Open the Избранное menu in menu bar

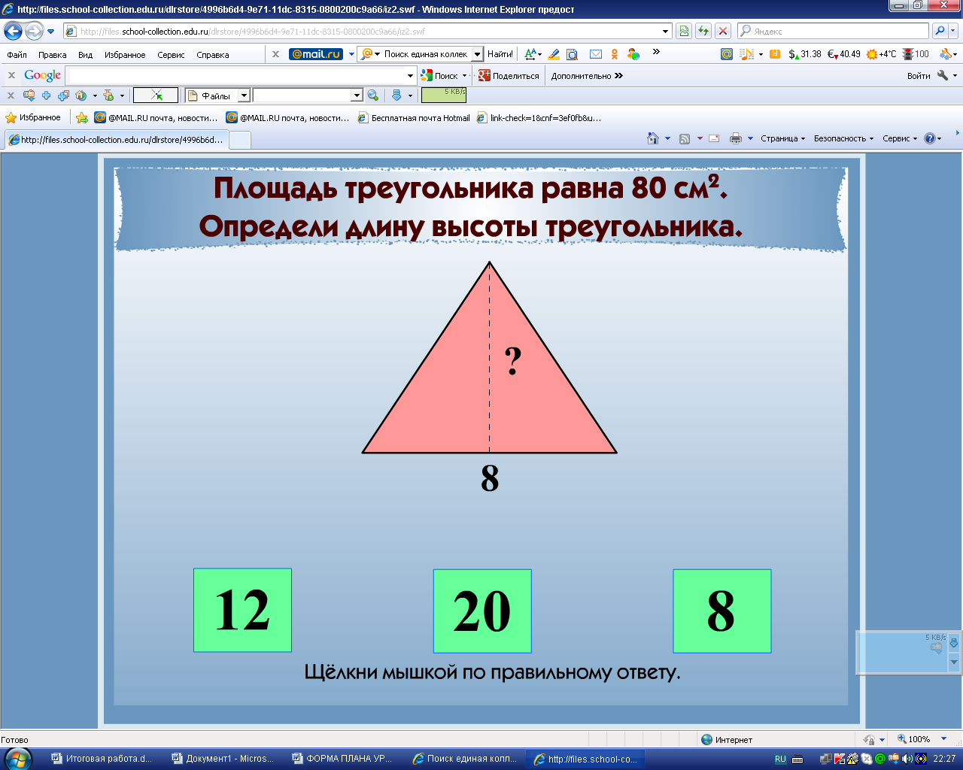pos(125,55)
